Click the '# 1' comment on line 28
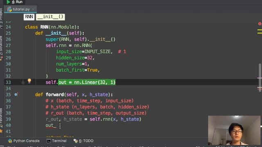The height and width of the screenshot is (147, 262). pyautogui.click(x=122, y=52)
